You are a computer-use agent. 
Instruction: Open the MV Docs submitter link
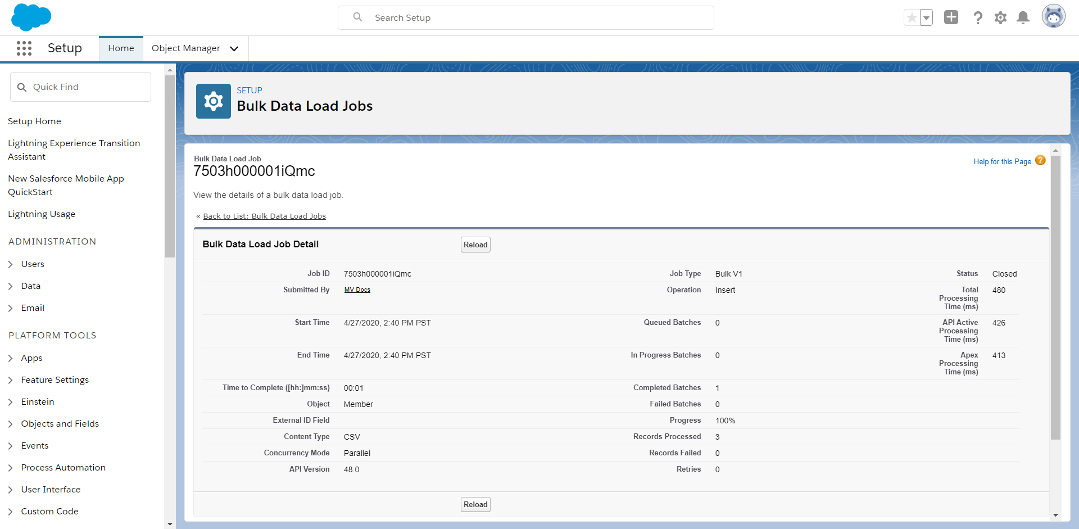point(357,290)
